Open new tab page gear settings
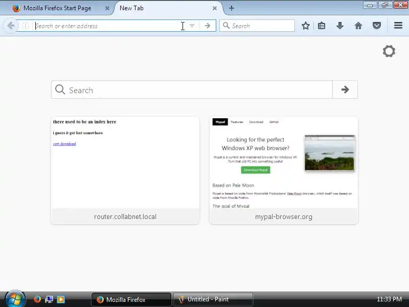 point(389,51)
